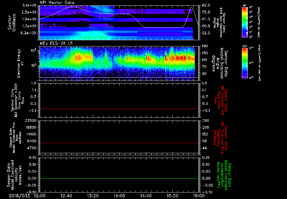Select the 13:20 time axis label
The height and width of the screenshot is (199, 287).
(x=93, y=195)
